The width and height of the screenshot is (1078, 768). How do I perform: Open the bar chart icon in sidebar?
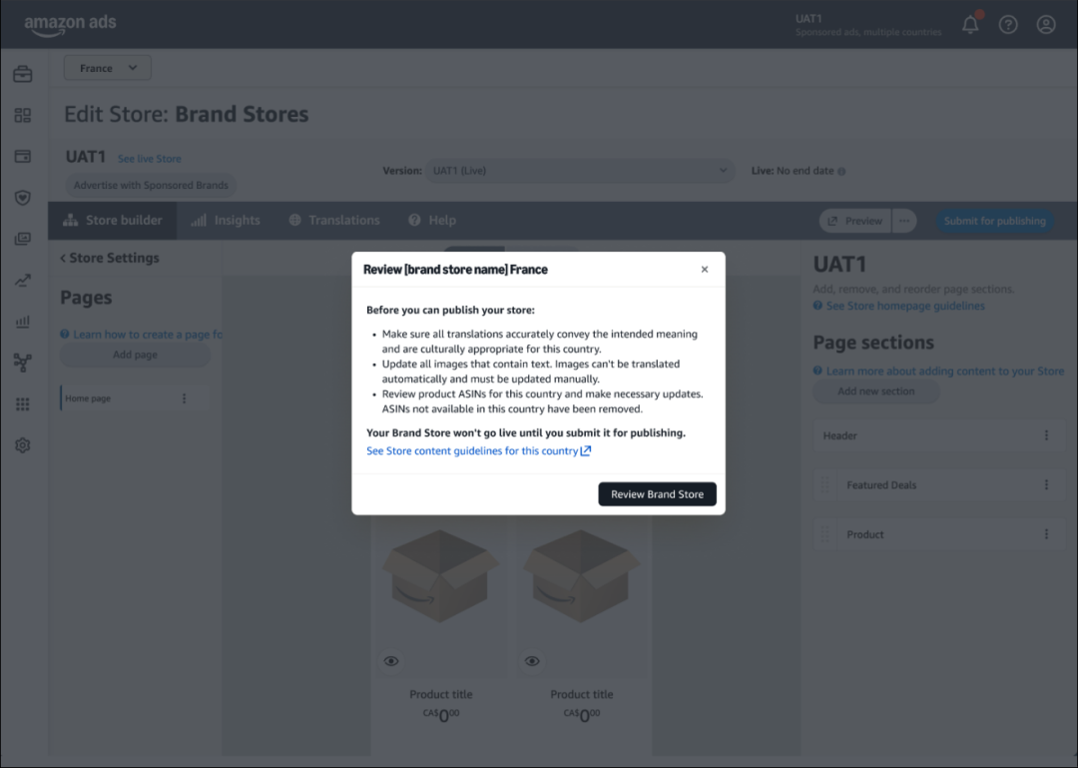pos(22,322)
